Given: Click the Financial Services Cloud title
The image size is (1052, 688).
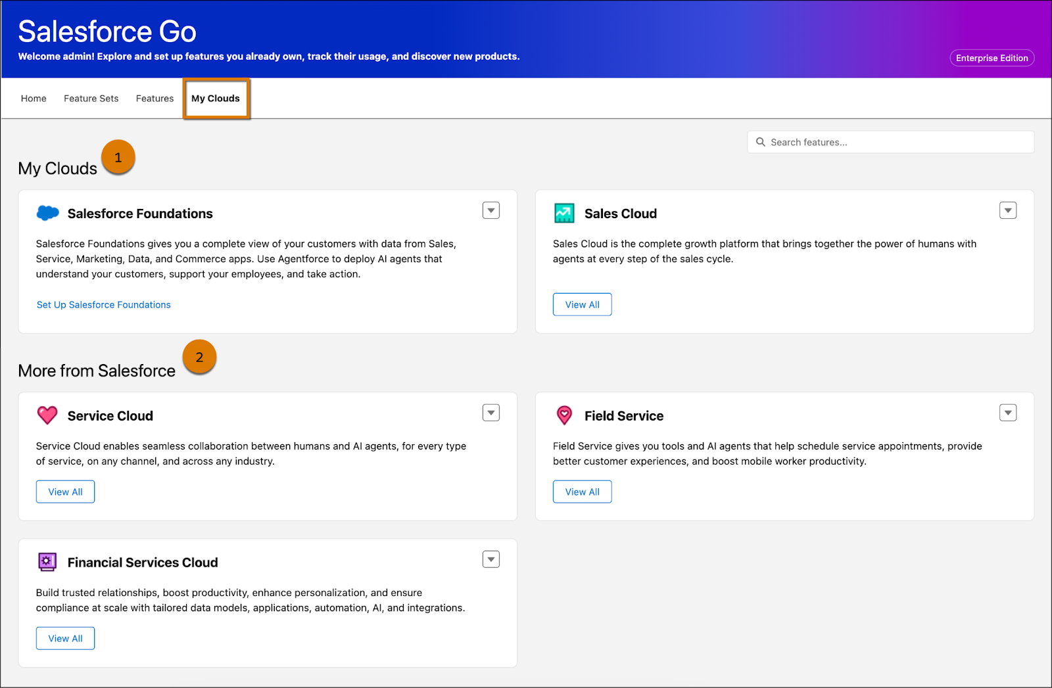Looking at the screenshot, I should point(143,562).
